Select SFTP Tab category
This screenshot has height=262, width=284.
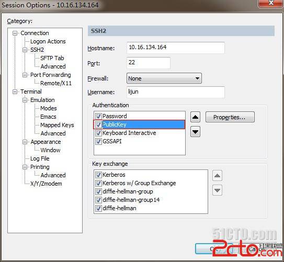[x=52, y=58]
